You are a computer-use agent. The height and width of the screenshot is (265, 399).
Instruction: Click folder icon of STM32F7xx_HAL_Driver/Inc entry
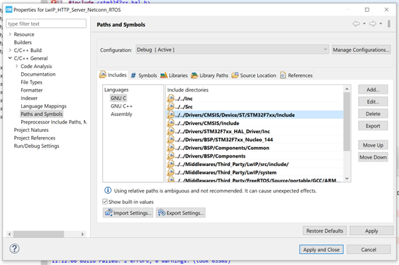171,131
